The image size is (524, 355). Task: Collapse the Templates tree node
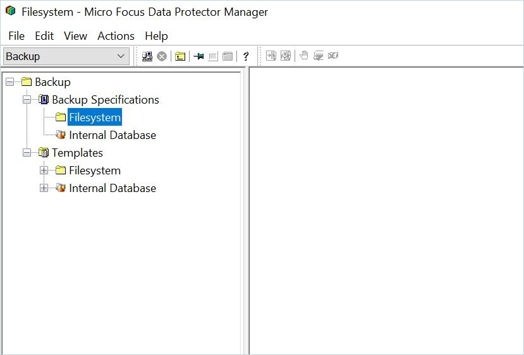(27, 153)
